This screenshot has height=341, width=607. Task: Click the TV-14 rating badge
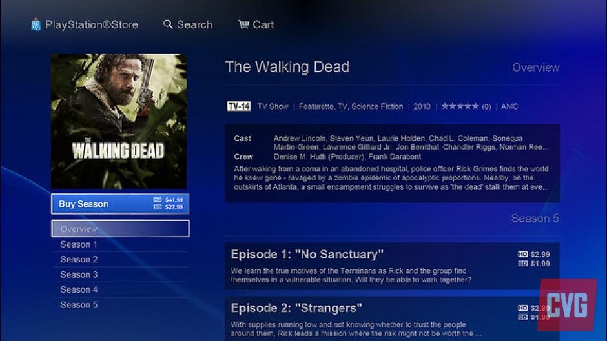coord(238,106)
